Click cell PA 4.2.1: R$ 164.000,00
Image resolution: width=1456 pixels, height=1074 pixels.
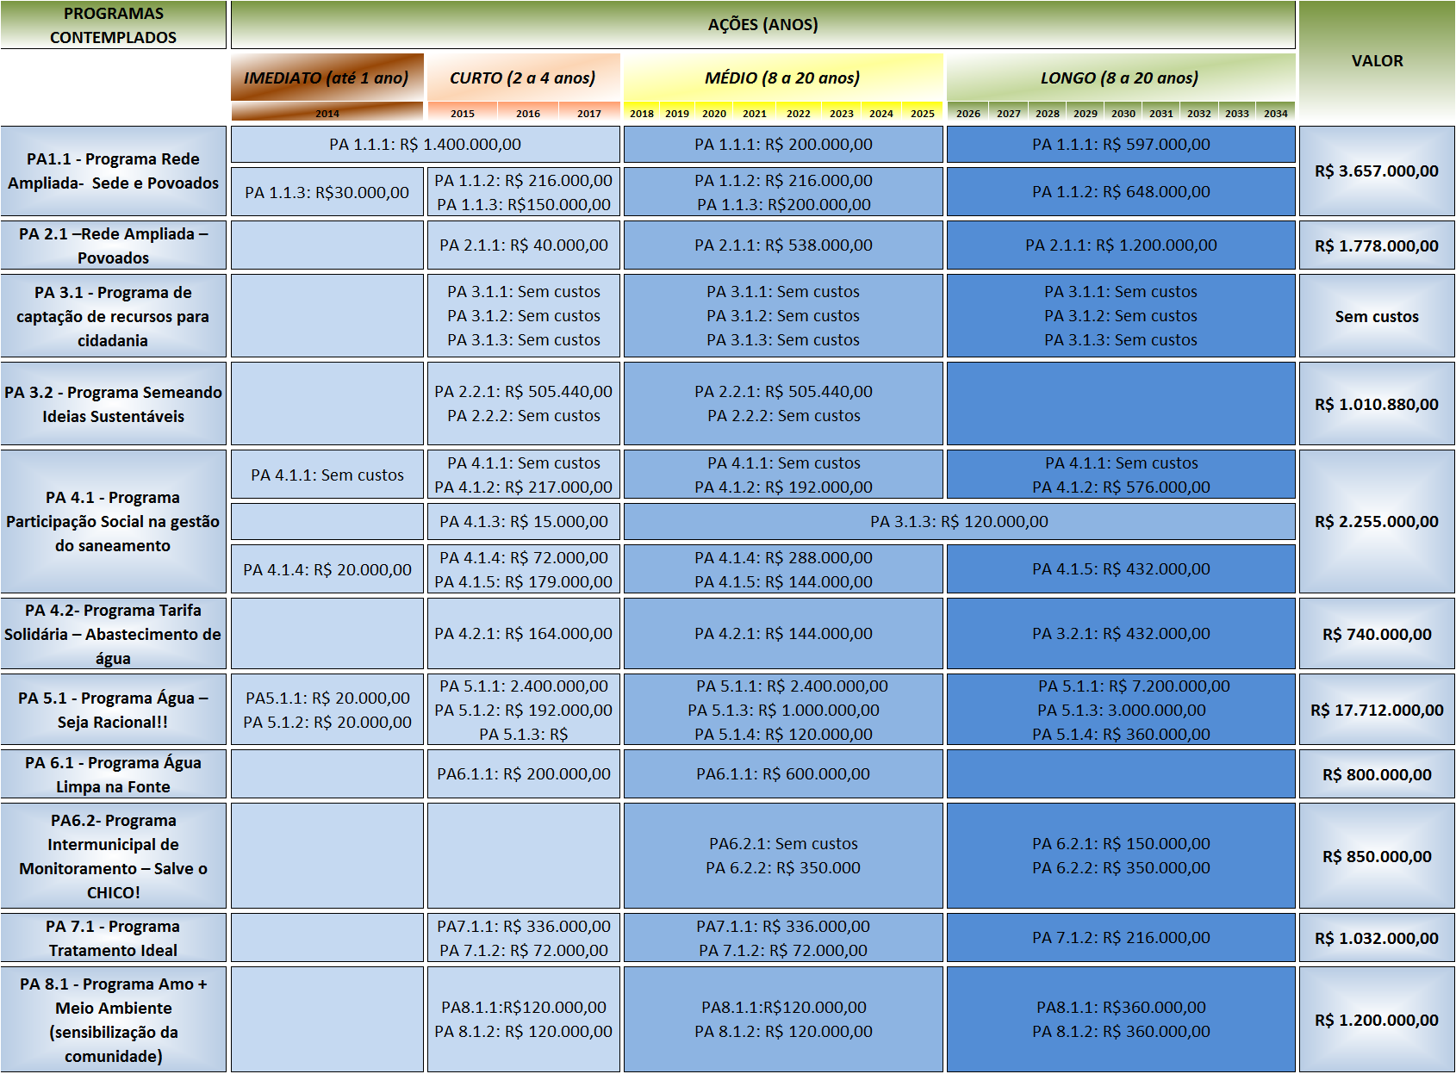coord(523,634)
